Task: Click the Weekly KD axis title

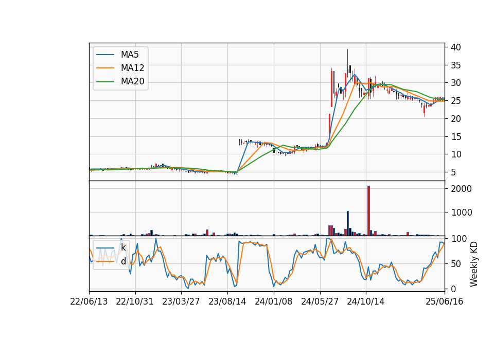Action: (x=474, y=264)
